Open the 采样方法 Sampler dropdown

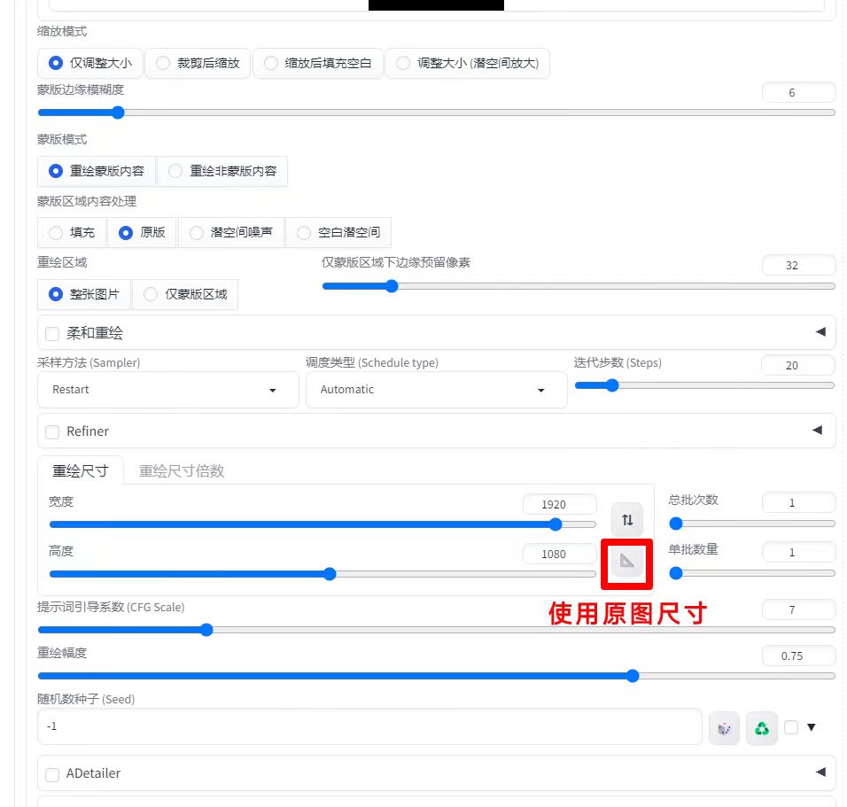click(168, 390)
